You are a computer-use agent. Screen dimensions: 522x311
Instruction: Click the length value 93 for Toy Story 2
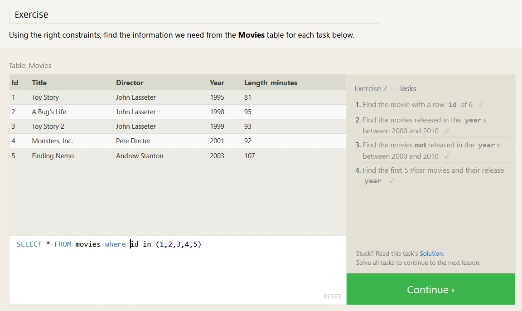point(248,126)
